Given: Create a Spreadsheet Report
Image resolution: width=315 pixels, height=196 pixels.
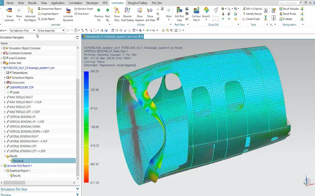Looking at the screenshot, I should [x=49, y=9].
